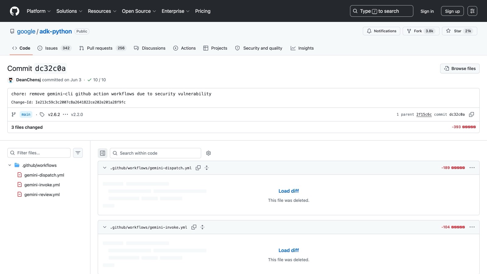This screenshot has width=487, height=274.
Task: Select gemini-invoke.yml in file tree
Action: (x=42, y=185)
